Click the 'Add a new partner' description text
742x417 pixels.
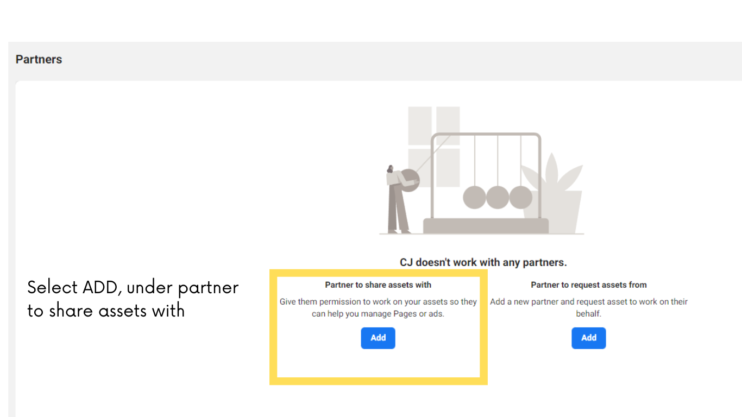[589, 307]
